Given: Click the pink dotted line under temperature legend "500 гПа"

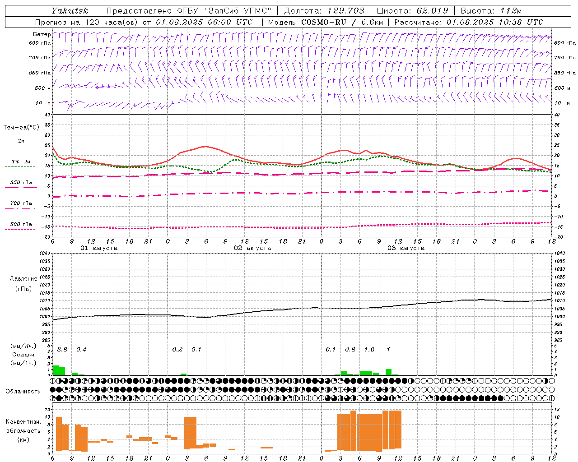Looking at the screenshot, I should click(x=20, y=230).
